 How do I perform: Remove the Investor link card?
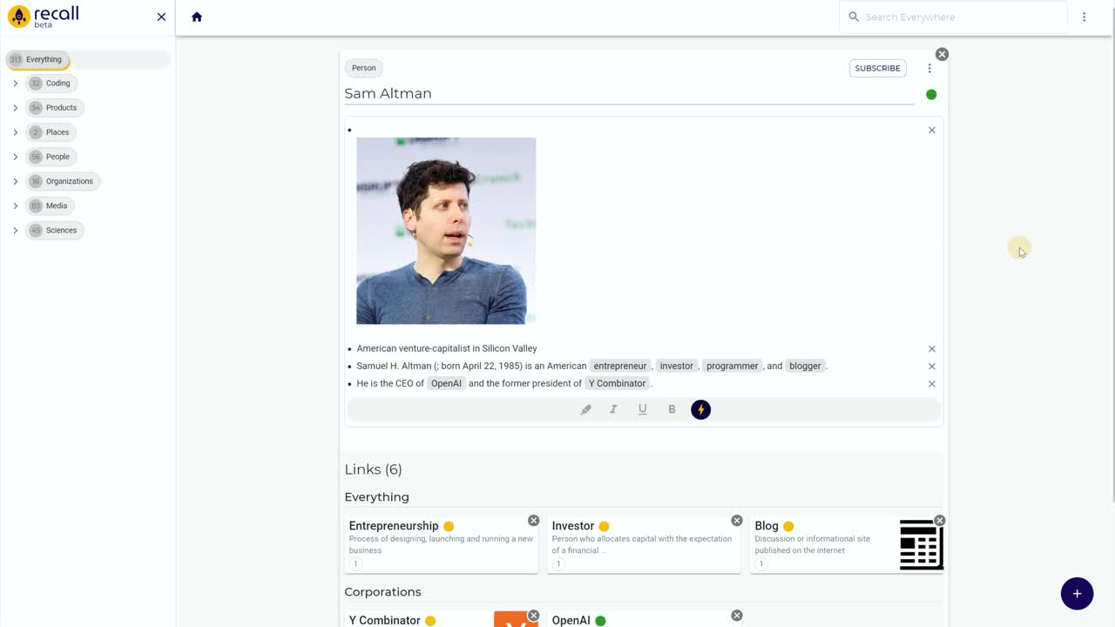(737, 521)
